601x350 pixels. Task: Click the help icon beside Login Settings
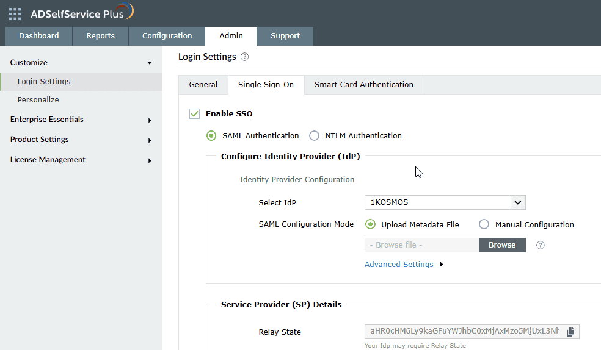click(x=245, y=57)
